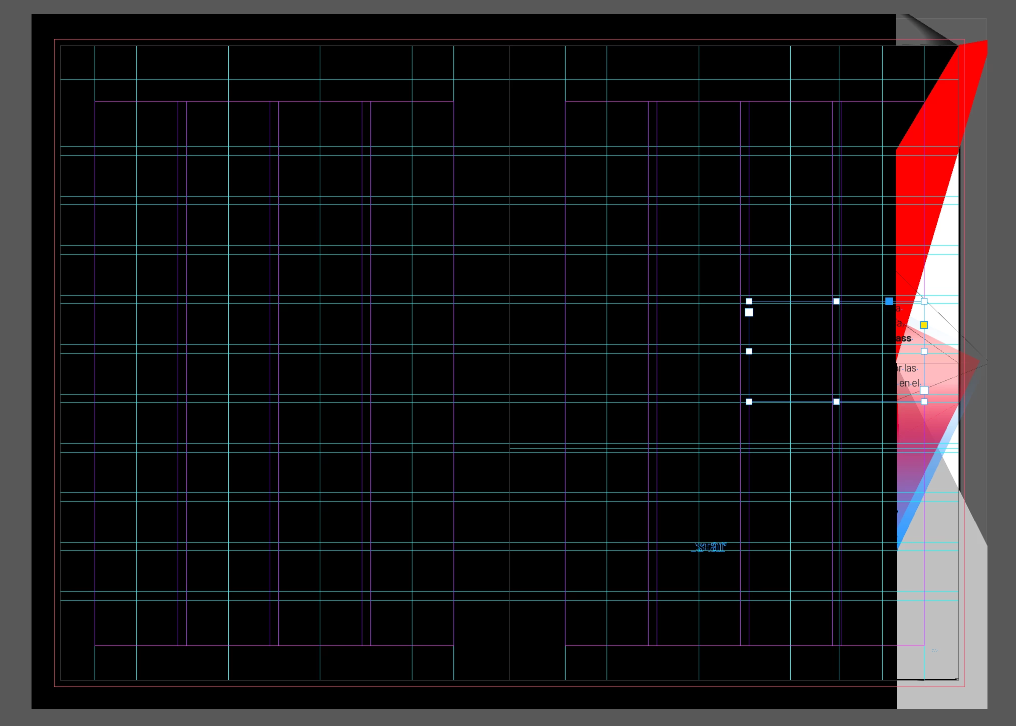1016x726 pixels.
Task: Click the bold word "ass" in the text
Action: [x=904, y=338]
